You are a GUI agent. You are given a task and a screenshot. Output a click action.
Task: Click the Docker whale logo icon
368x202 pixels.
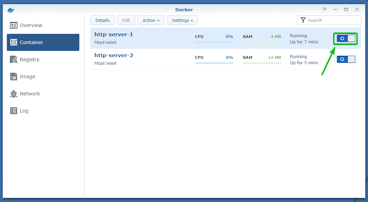coord(11,10)
